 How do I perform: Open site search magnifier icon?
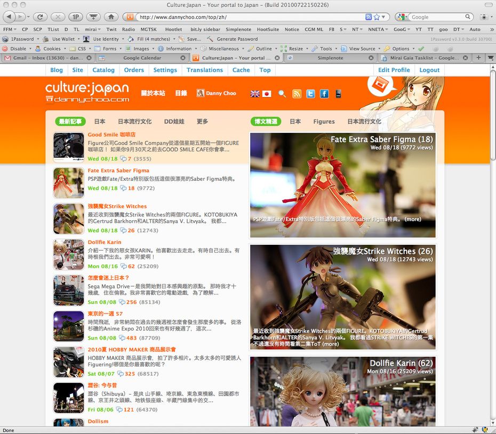[282, 94]
